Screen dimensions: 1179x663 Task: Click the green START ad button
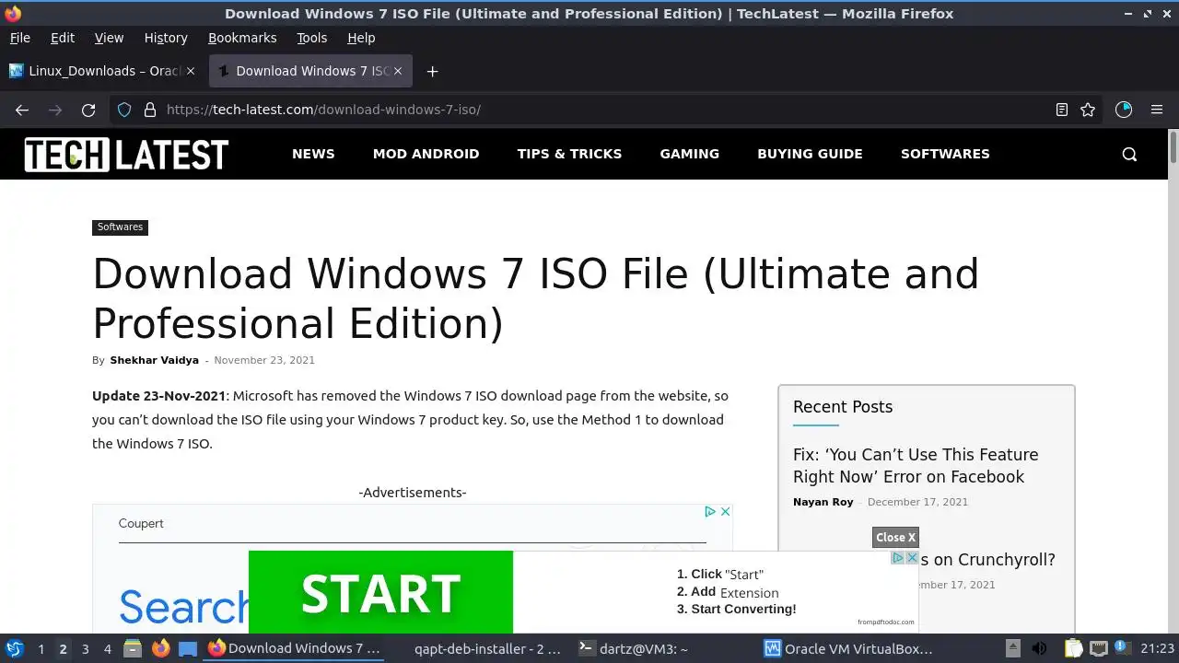[x=380, y=592]
